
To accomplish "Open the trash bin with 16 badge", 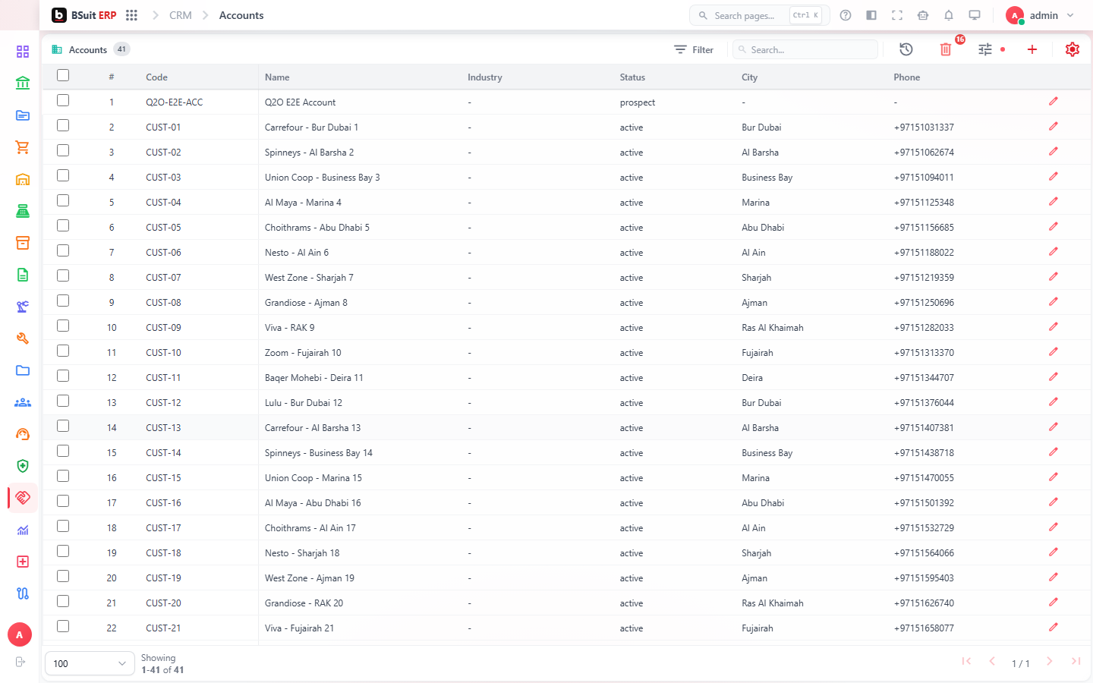I will 946,49.
